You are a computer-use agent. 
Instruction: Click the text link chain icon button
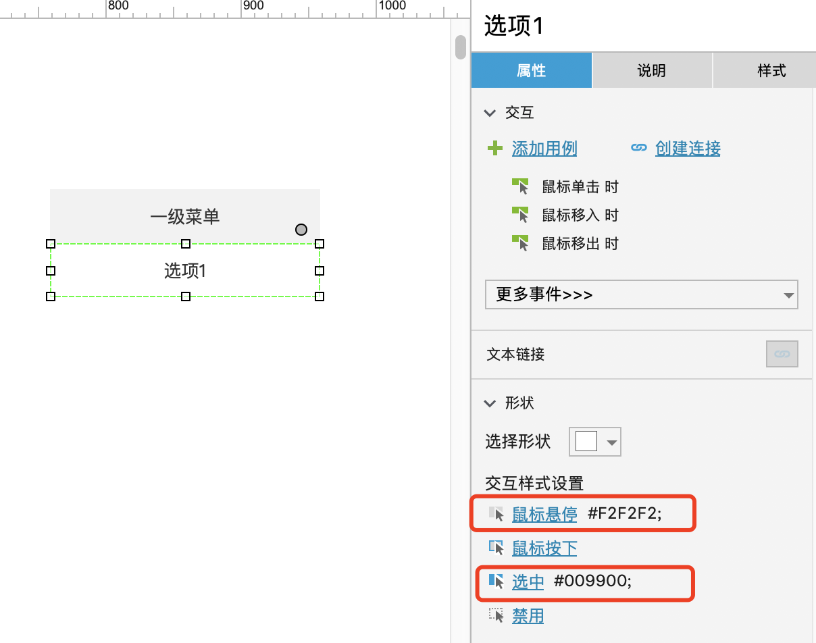[782, 354]
